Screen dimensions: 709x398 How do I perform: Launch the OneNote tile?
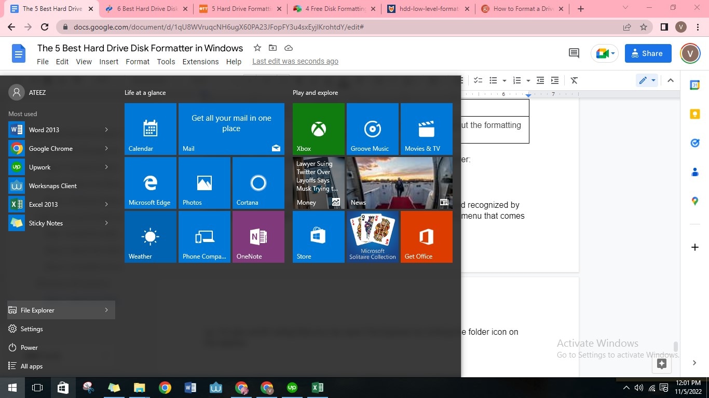[x=258, y=237]
